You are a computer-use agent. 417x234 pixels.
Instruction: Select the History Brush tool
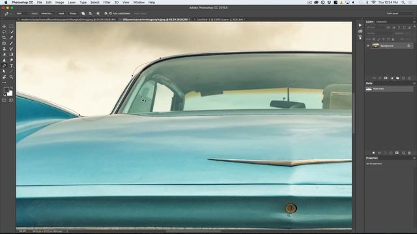click(11, 49)
